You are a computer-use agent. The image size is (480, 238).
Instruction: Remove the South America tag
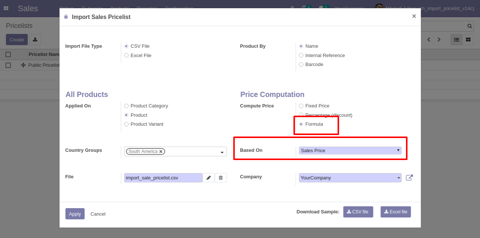click(161, 151)
